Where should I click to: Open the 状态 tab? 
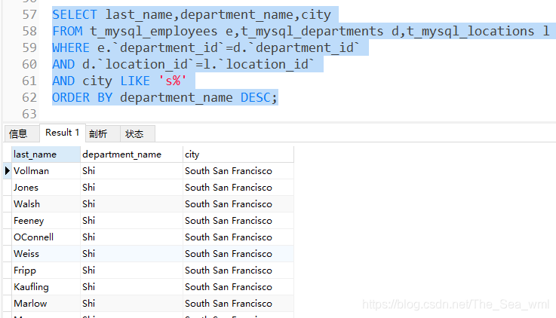click(x=137, y=134)
